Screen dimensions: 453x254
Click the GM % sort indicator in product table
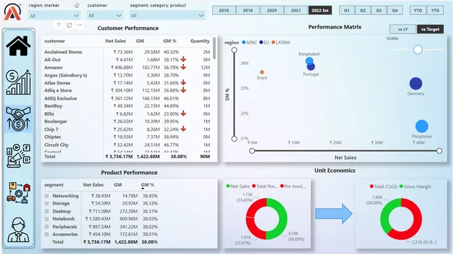point(142,189)
